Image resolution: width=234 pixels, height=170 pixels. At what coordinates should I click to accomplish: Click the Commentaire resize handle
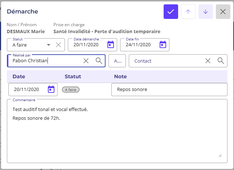point(219,155)
